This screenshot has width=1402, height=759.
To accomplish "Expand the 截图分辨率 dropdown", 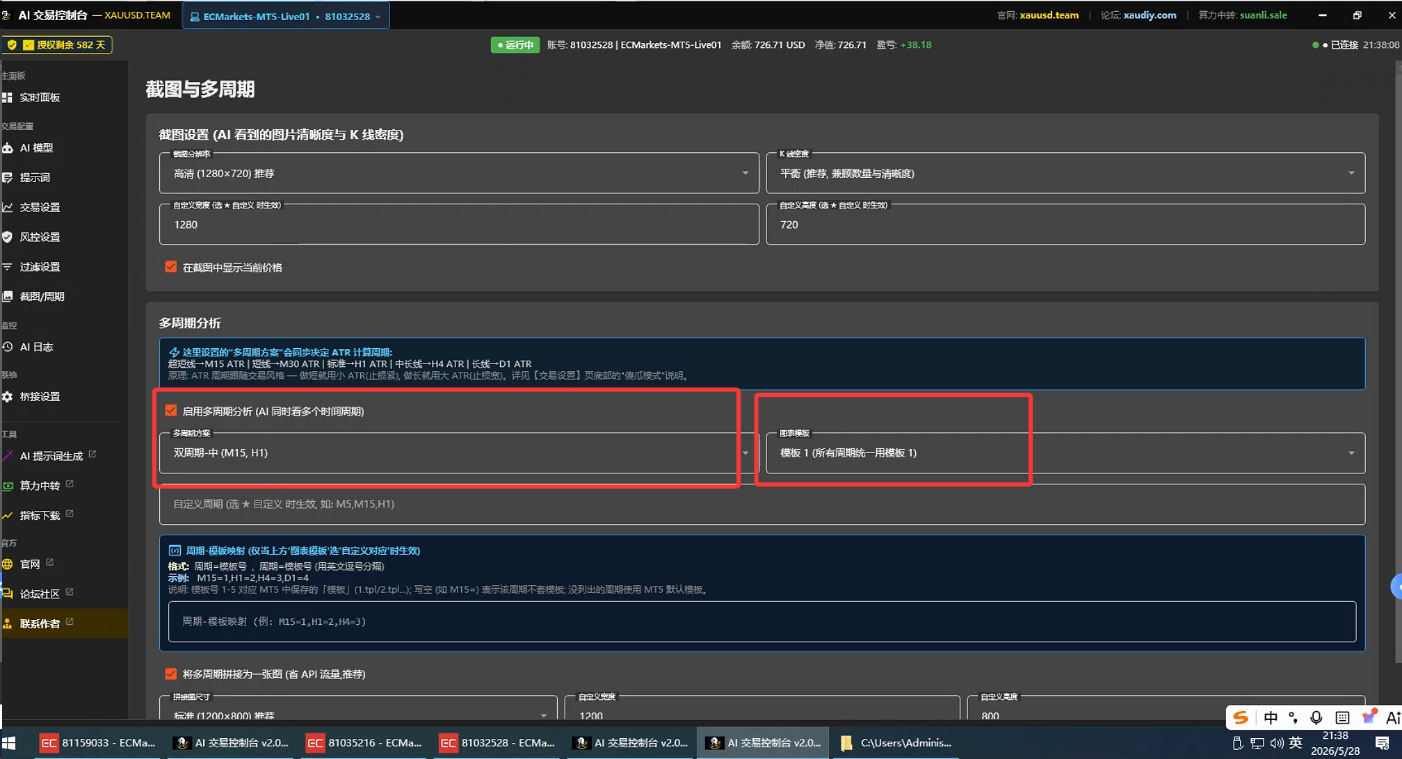I will 459,173.
